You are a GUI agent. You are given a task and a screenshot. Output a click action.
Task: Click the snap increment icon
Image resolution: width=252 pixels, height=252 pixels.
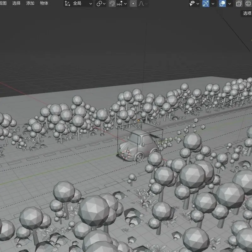[x=119, y=3]
